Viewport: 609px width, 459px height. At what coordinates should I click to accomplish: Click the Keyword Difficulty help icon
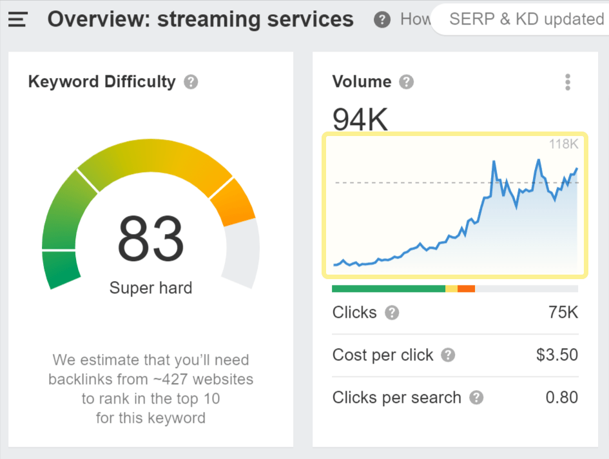(x=191, y=82)
